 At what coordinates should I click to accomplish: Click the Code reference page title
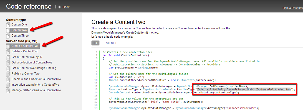pyautogui.click(x=29, y=6)
